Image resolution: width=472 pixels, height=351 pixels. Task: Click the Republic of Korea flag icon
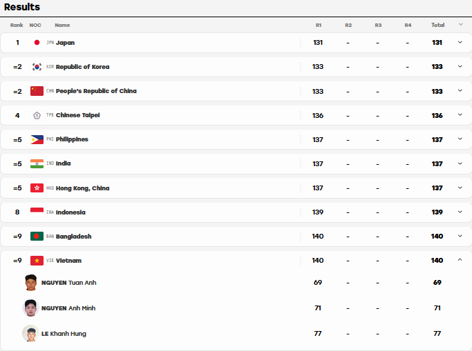[x=37, y=67]
